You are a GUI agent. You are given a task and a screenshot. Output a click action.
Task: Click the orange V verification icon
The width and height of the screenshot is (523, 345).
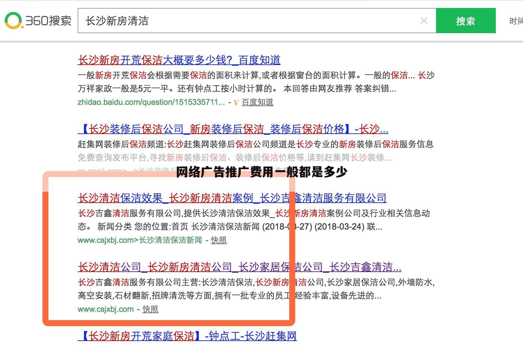(236, 103)
